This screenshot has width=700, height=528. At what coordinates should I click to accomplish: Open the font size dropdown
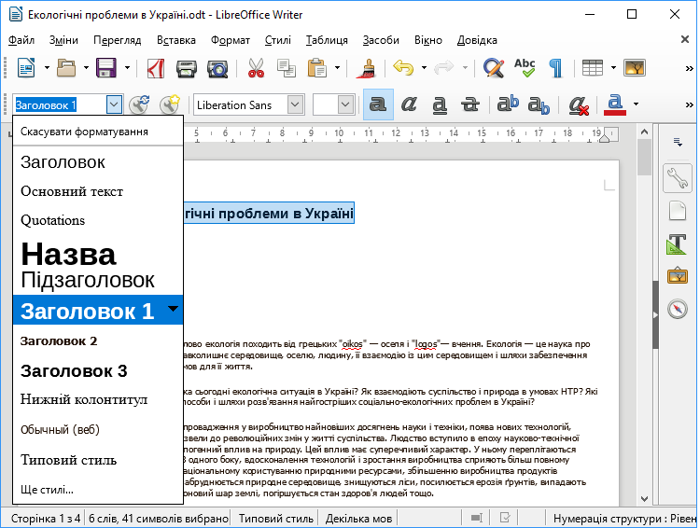(345, 104)
